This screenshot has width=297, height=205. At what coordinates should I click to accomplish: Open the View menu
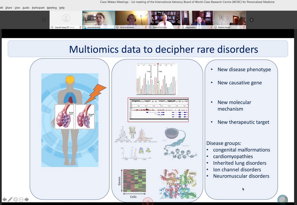pyautogui.click(x=18, y=8)
